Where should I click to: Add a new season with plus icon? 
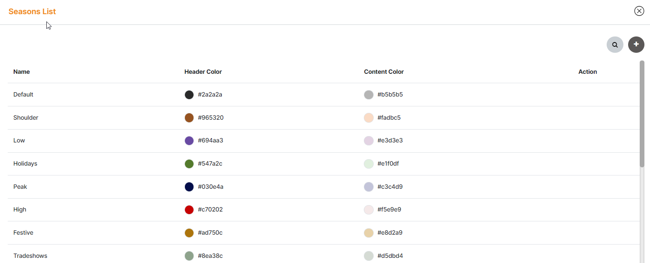(636, 45)
